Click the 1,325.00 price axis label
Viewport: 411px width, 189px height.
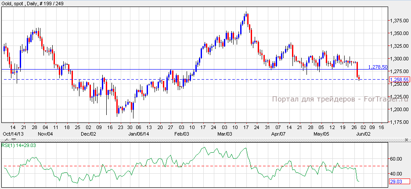tap(399, 46)
